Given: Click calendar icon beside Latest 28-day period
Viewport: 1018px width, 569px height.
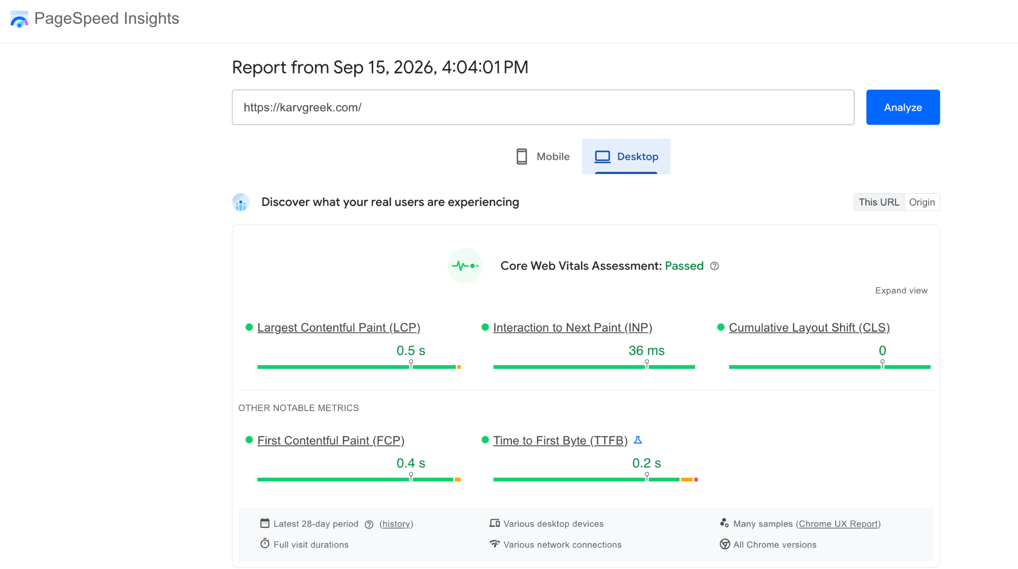Looking at the screenshot, I should pos(265,523).
